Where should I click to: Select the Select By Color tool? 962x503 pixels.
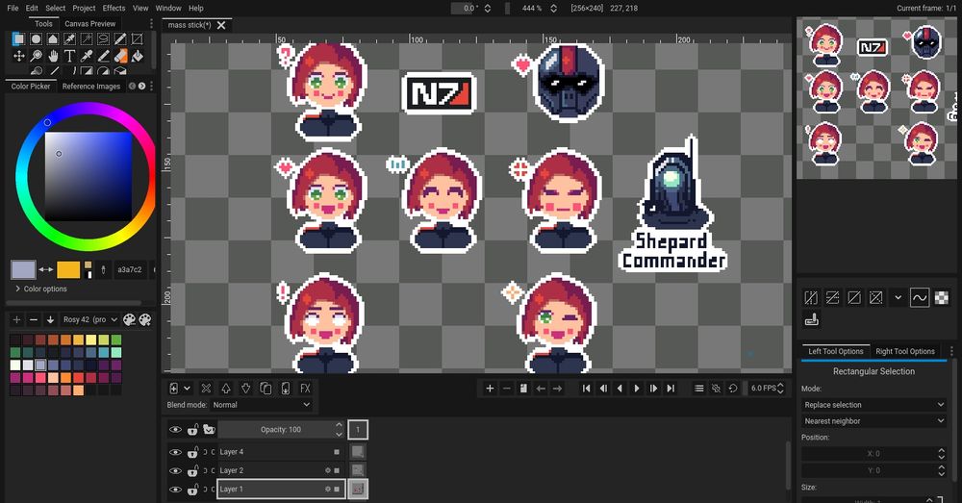point(70,39)
